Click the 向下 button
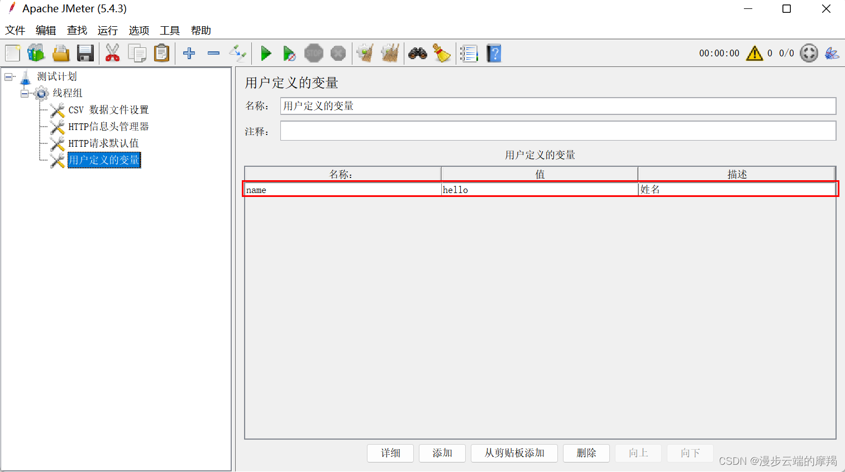Viewport: 845px width, 472px height. click(x=690, y=453)
